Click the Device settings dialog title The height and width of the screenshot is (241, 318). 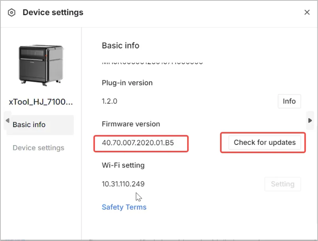coord(53,13)
